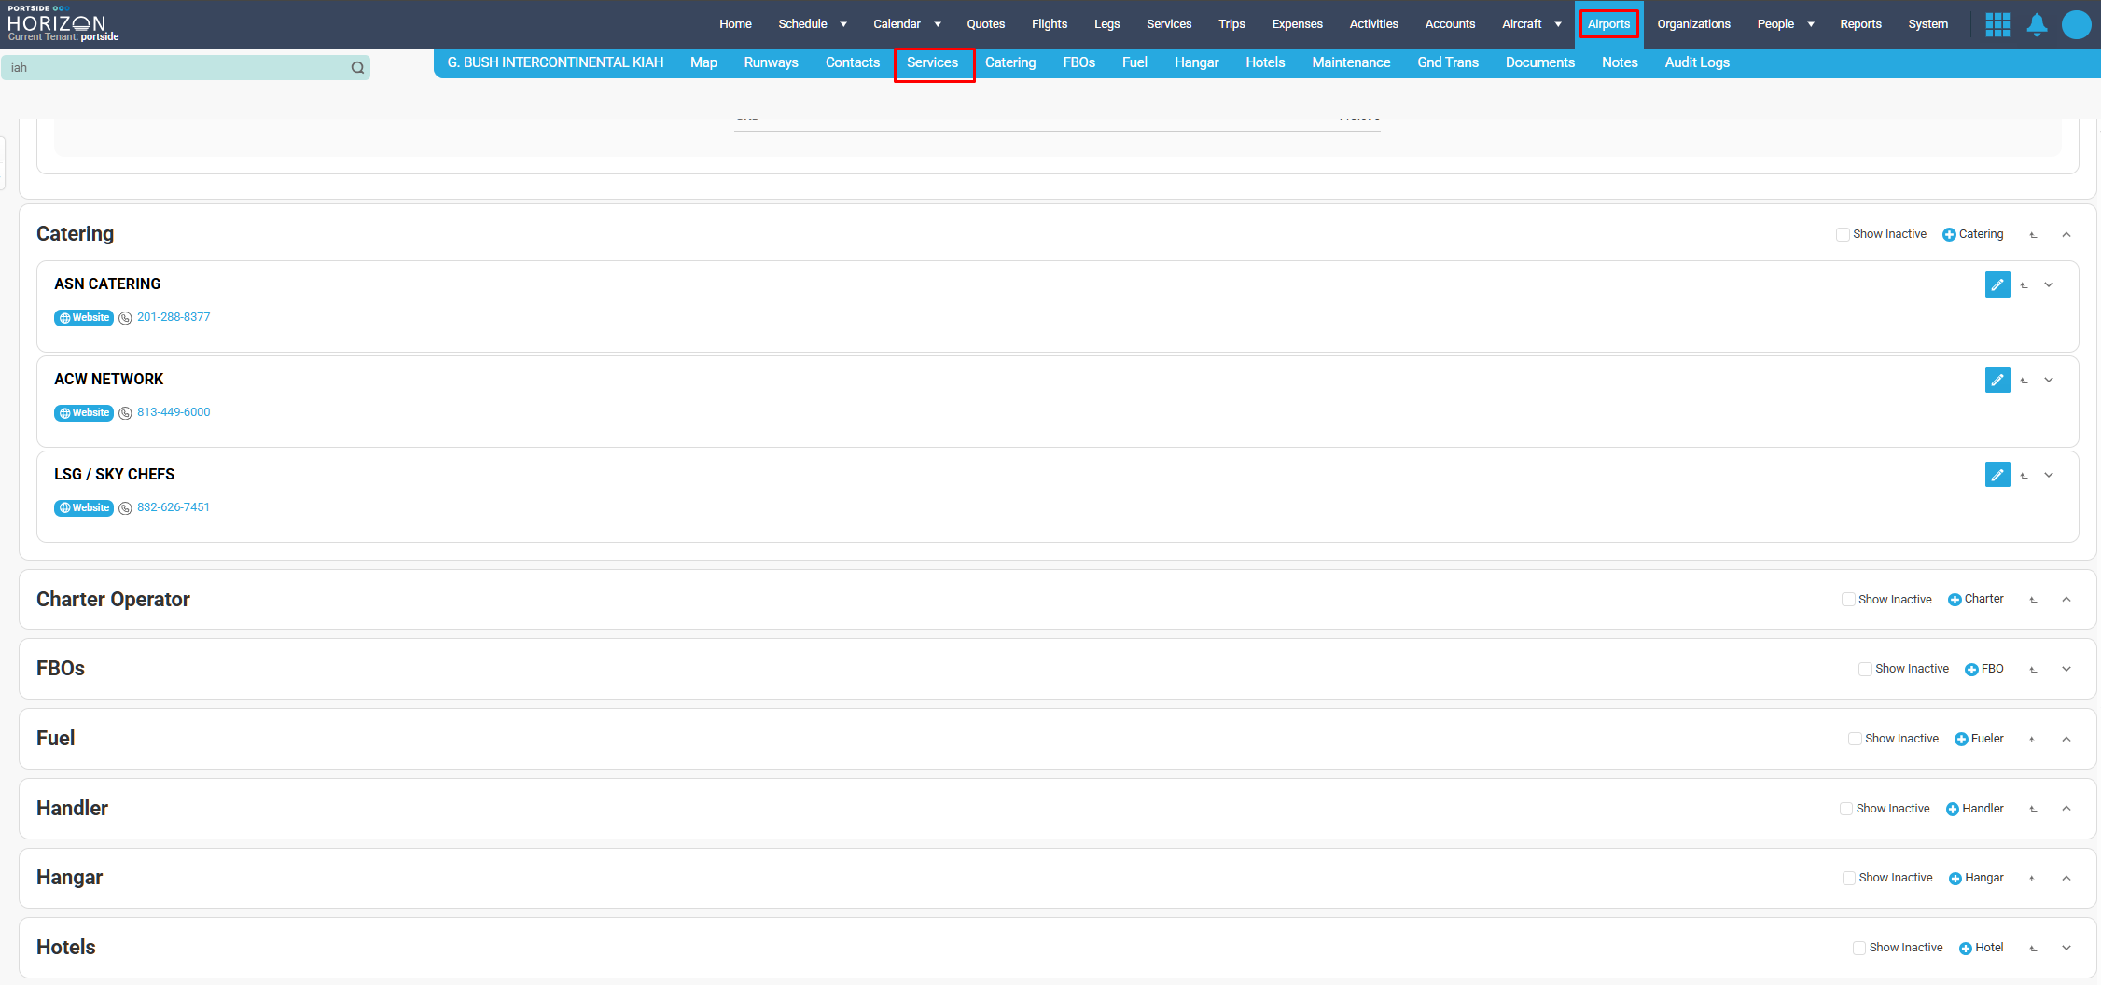
Task: Open the notifications bell
Action: coord(2037,24)
